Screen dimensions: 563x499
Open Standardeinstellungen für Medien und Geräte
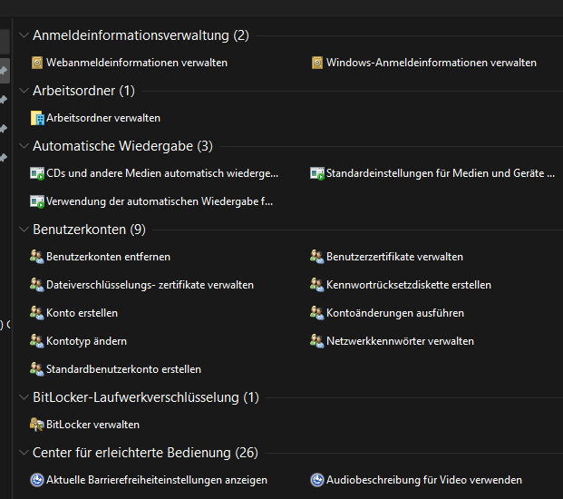[441, 173]
